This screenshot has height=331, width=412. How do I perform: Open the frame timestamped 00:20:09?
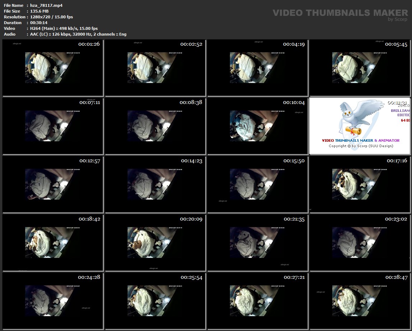point(155,243)
